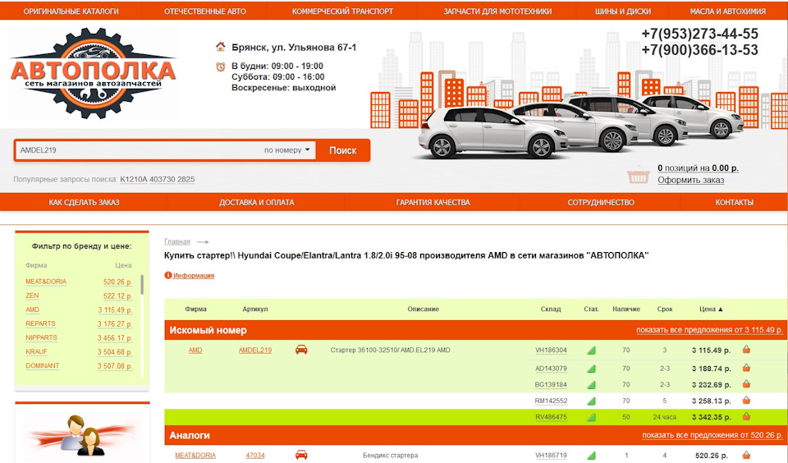Filter by REPARTS brand
Screen dimensions: 788x463
point(40,323)
